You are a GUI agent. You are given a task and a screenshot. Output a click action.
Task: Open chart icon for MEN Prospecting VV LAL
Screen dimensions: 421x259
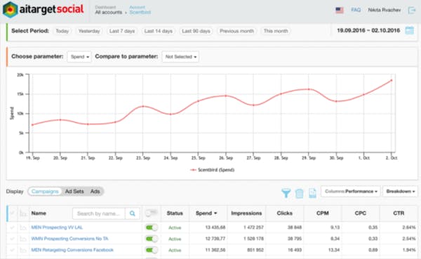[x=23, y=227]
